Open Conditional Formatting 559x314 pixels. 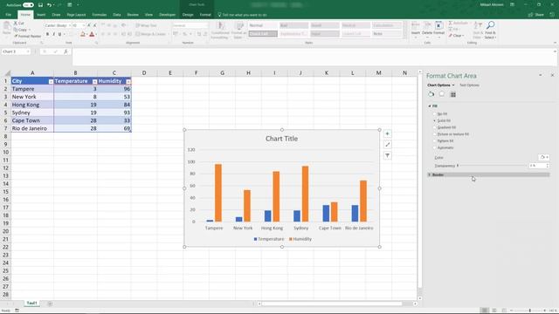[x=220, y=30]
